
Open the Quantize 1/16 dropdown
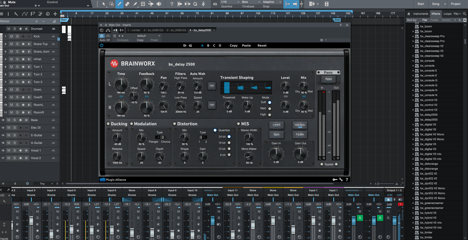(x=230, y=2)
